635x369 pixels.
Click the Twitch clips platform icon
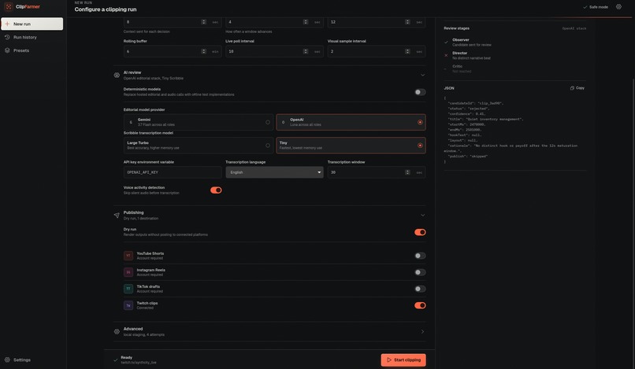coord(128,305)
